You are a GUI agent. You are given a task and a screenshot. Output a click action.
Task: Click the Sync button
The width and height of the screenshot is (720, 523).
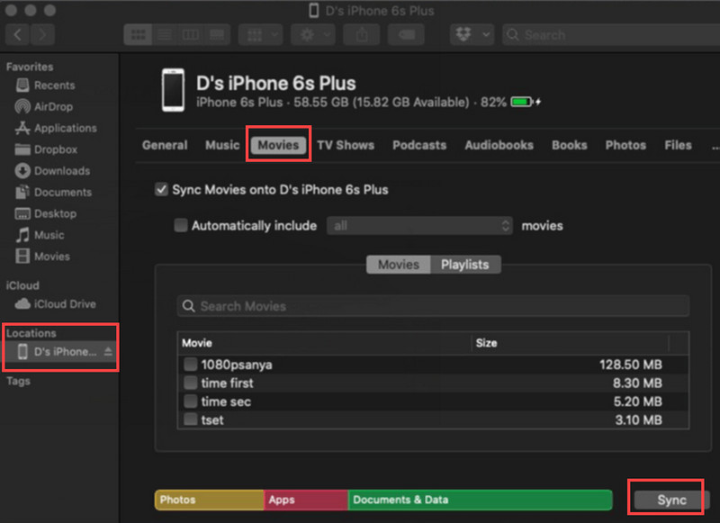671,500
